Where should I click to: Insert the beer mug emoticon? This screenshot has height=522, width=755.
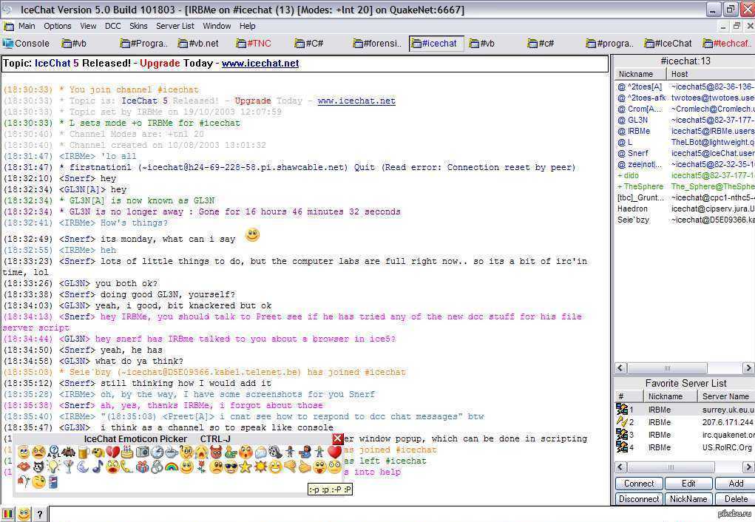tap(83, 452)
